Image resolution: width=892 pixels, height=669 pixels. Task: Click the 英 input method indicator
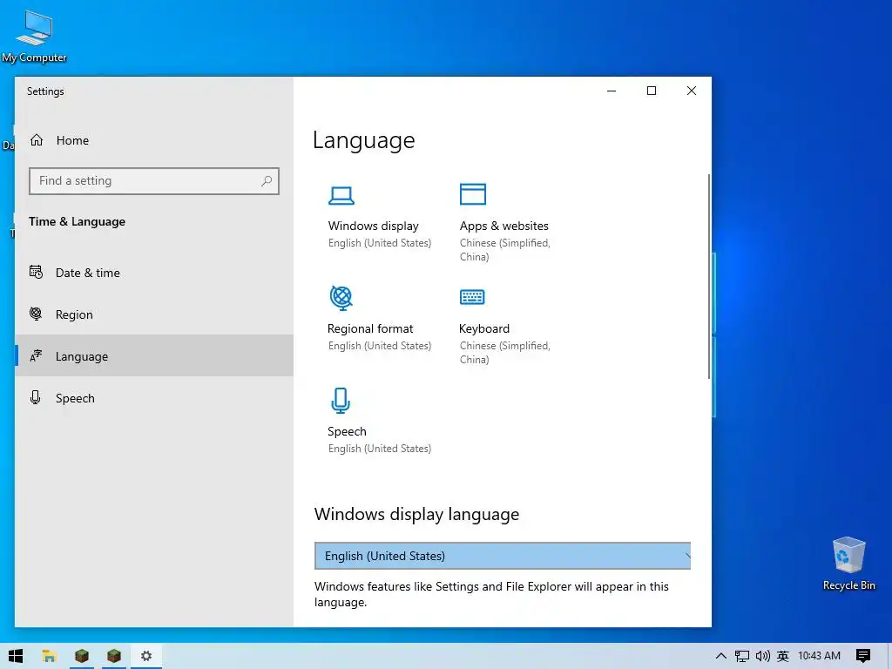783,656
